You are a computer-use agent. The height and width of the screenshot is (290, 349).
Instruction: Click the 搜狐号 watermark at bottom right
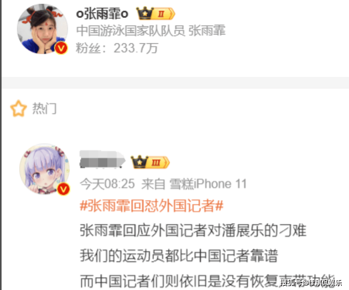(311, 283)
